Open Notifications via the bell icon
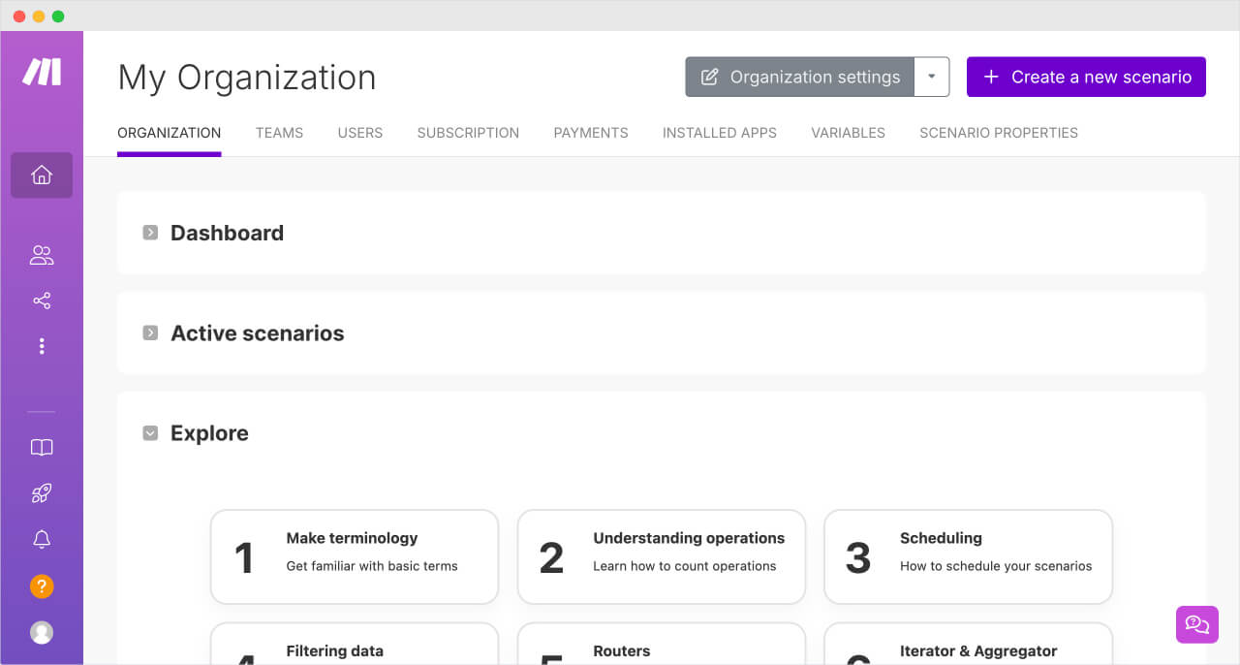The height and width of the screenshot is (665, 1240). click(x=41, y=539)
